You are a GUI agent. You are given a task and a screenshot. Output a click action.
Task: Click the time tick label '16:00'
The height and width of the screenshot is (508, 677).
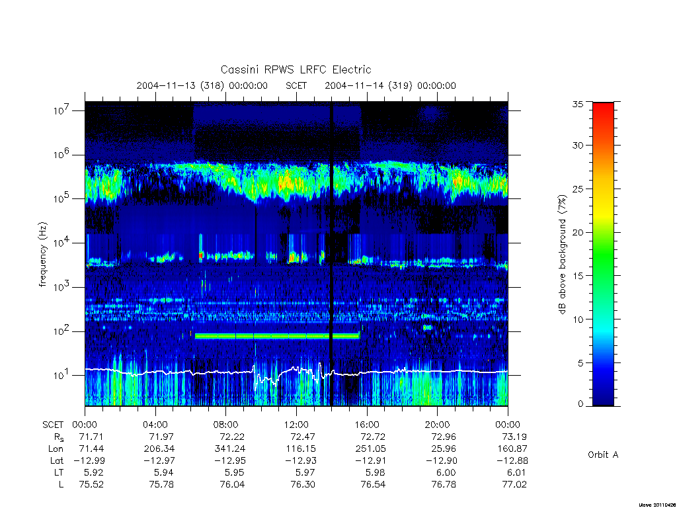click(366, 425)
